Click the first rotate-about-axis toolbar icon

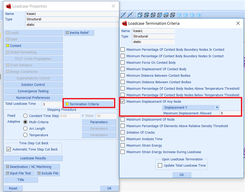[x=124, y=15]
